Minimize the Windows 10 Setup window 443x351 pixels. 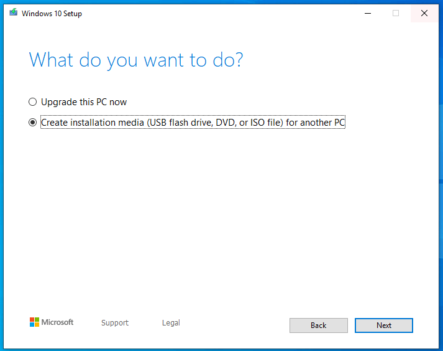click(x=367, y=13)
